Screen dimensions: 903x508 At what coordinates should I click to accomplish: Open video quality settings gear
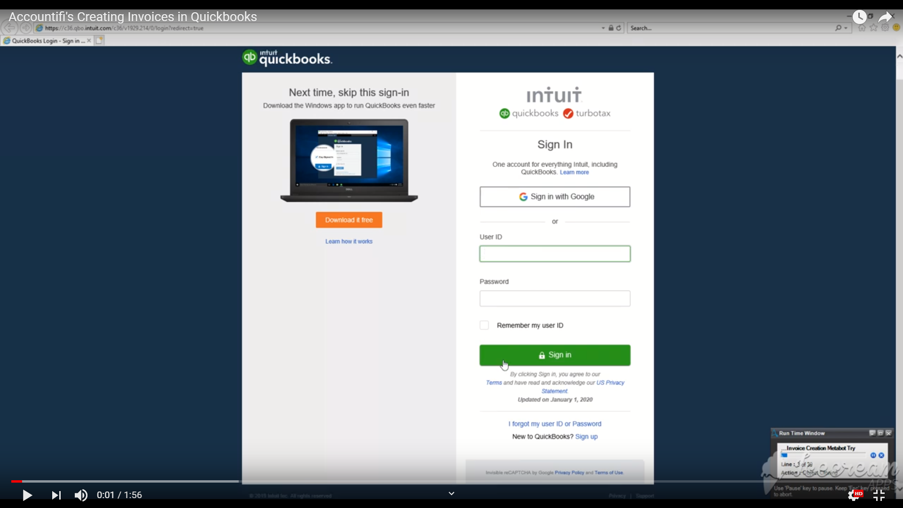[x=854, y=495]
